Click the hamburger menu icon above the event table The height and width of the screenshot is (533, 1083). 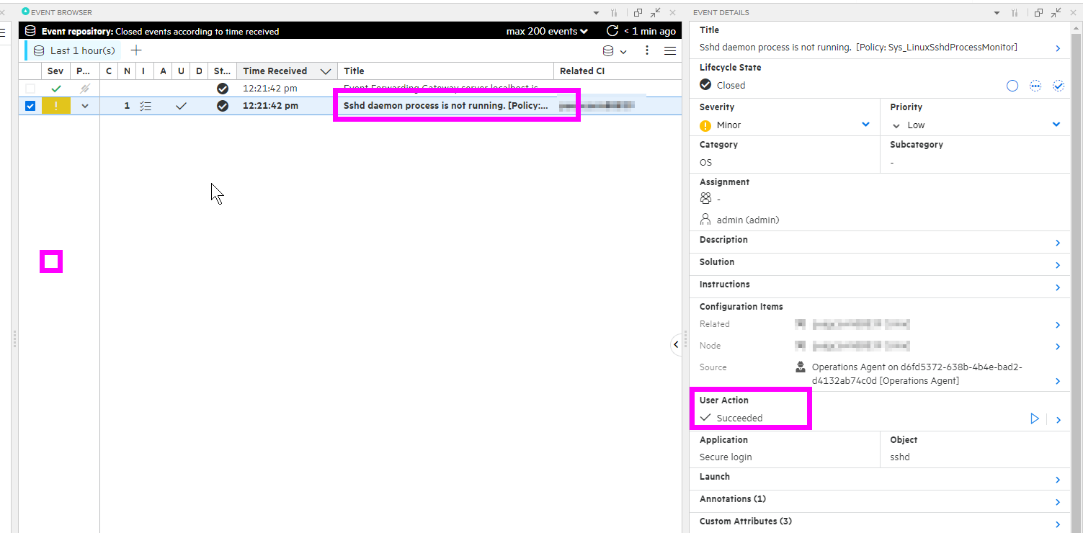click(670, 50)
